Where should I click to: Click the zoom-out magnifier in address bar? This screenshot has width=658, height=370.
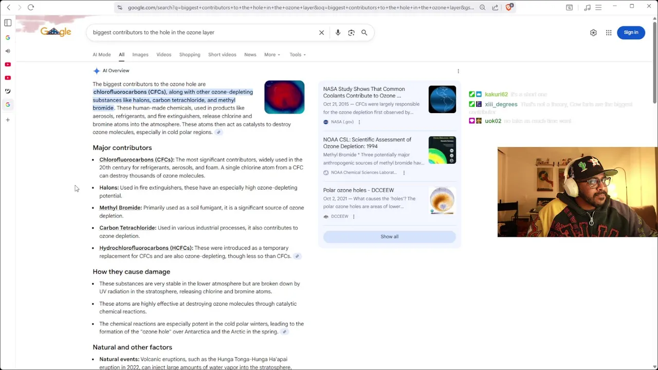[482, 7]
